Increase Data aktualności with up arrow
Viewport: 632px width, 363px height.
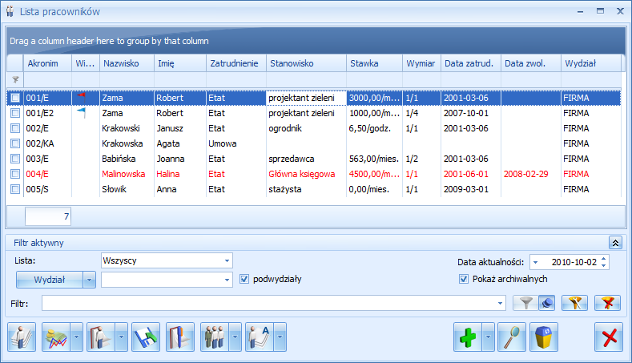click(603, 259)
